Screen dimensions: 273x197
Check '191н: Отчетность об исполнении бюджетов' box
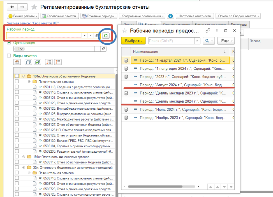click(17, 76)
